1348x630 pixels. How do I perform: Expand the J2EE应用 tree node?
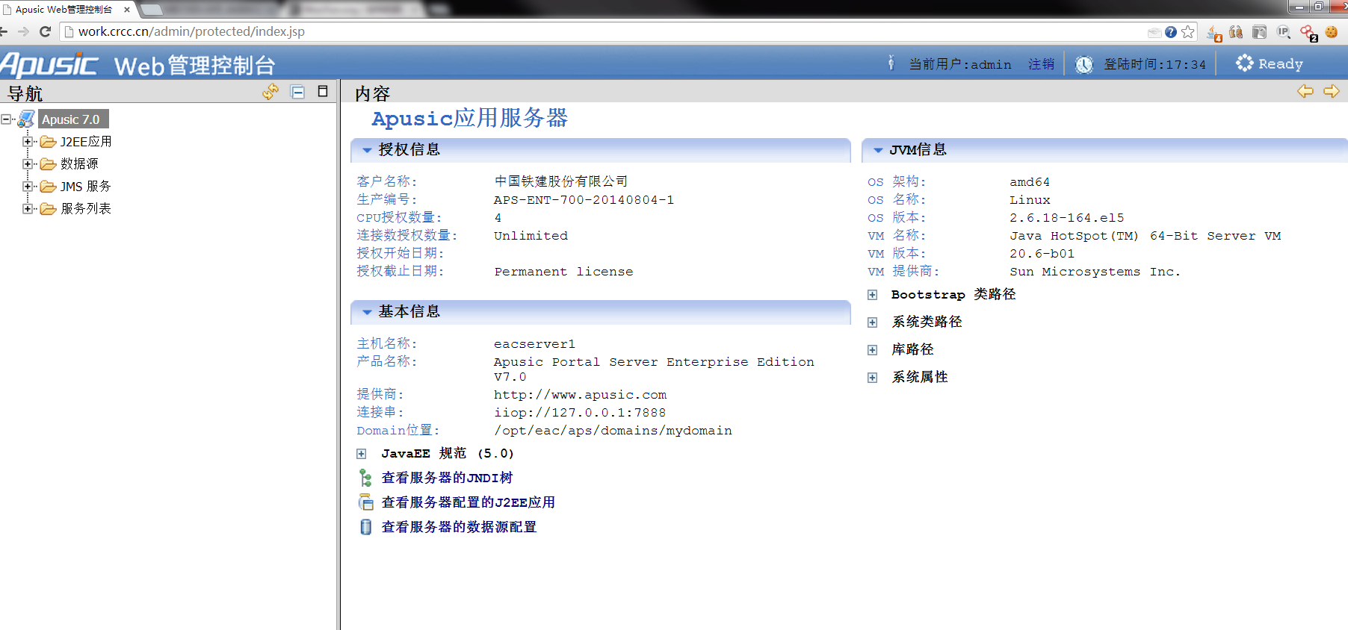27,142
